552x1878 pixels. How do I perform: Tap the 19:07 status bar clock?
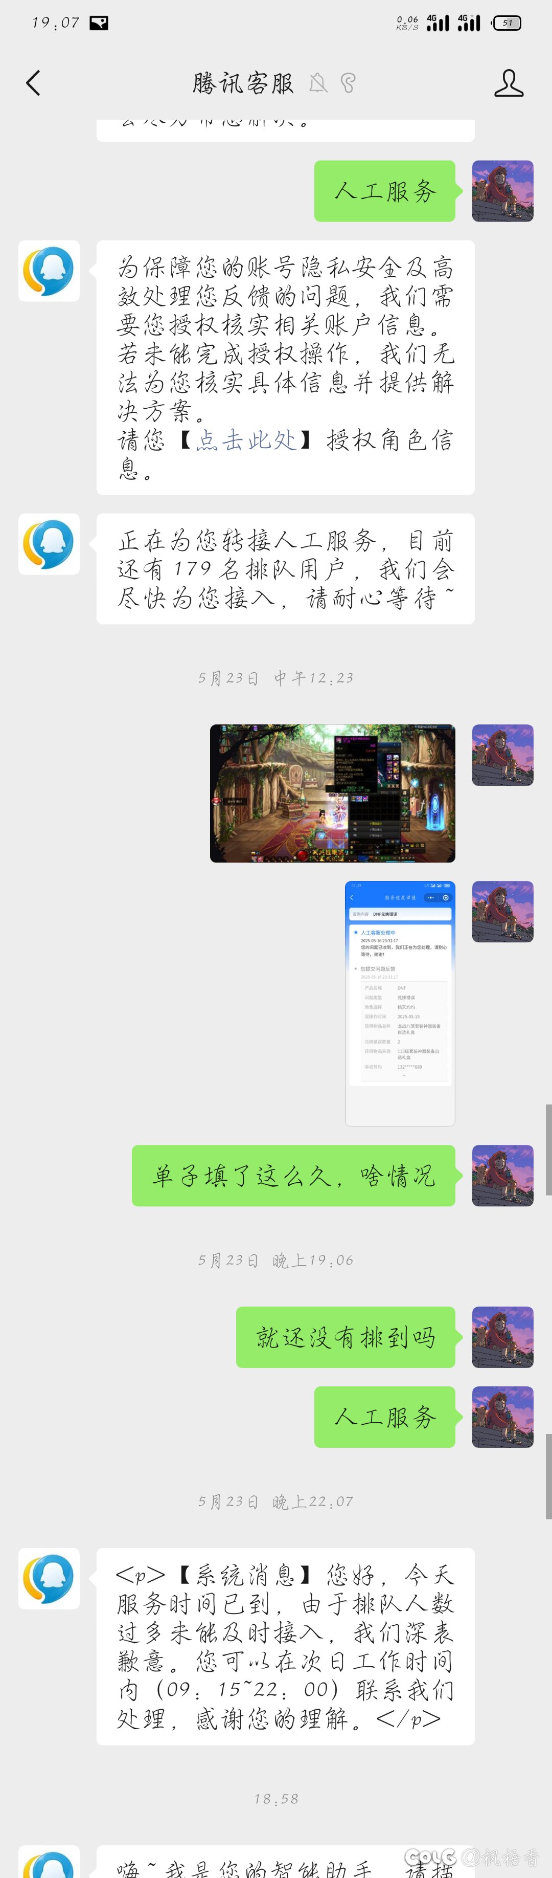point(55,24)
